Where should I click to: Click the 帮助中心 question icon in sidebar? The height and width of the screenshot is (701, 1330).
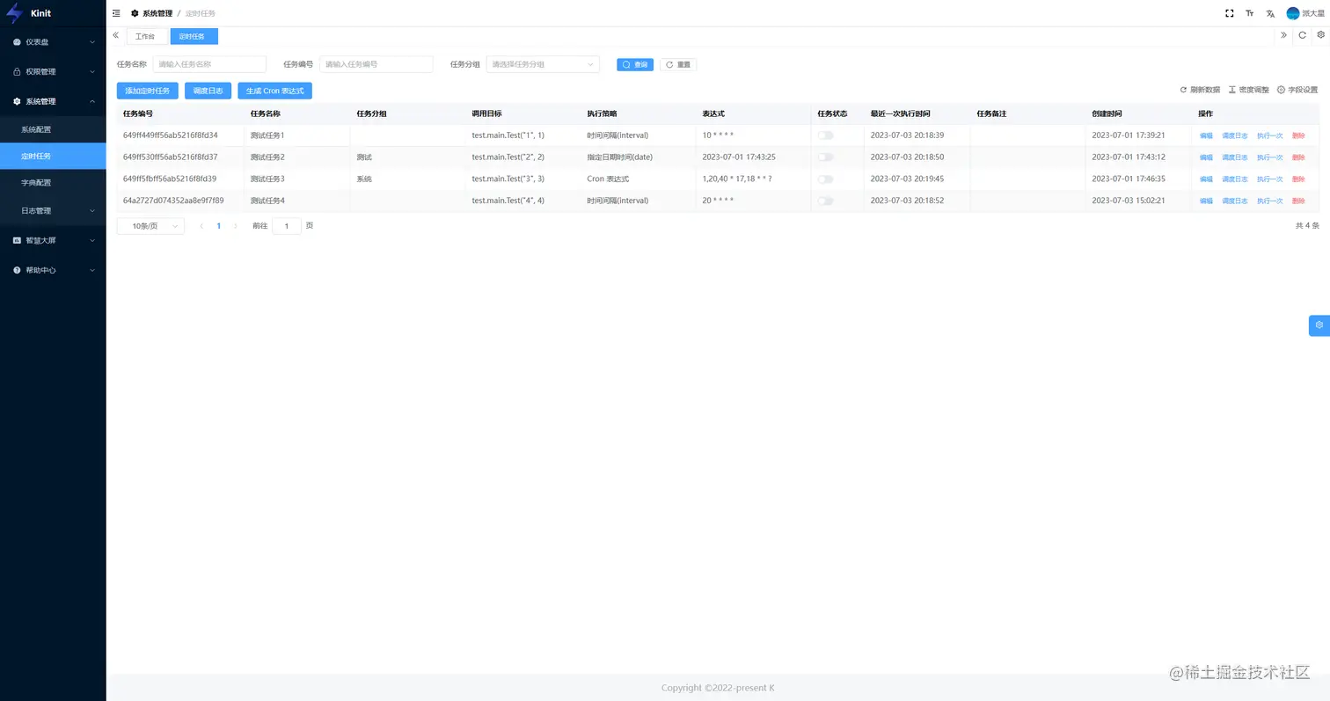pyautogui.click(x=17, y=270)
